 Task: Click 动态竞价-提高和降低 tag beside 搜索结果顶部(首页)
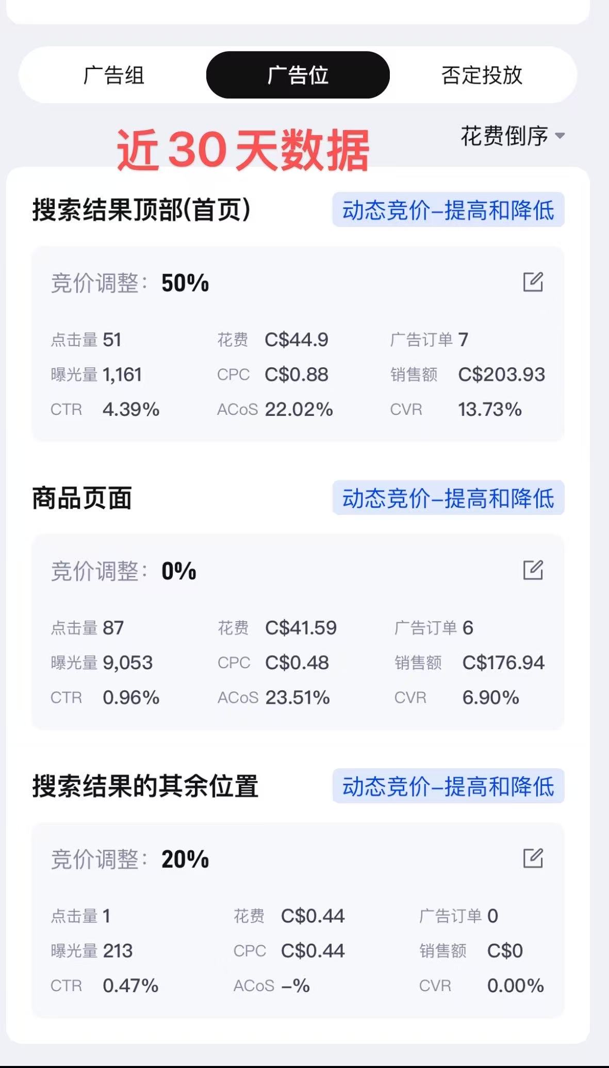point(448,210)
